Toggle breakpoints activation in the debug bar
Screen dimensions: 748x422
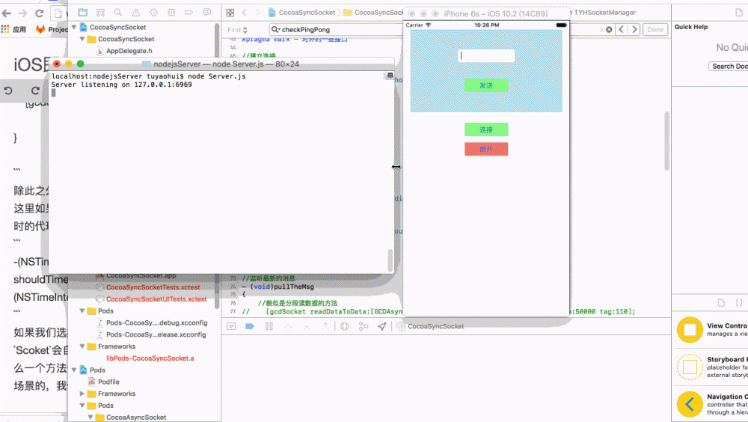pyautogui.click(x=250, y=326)
